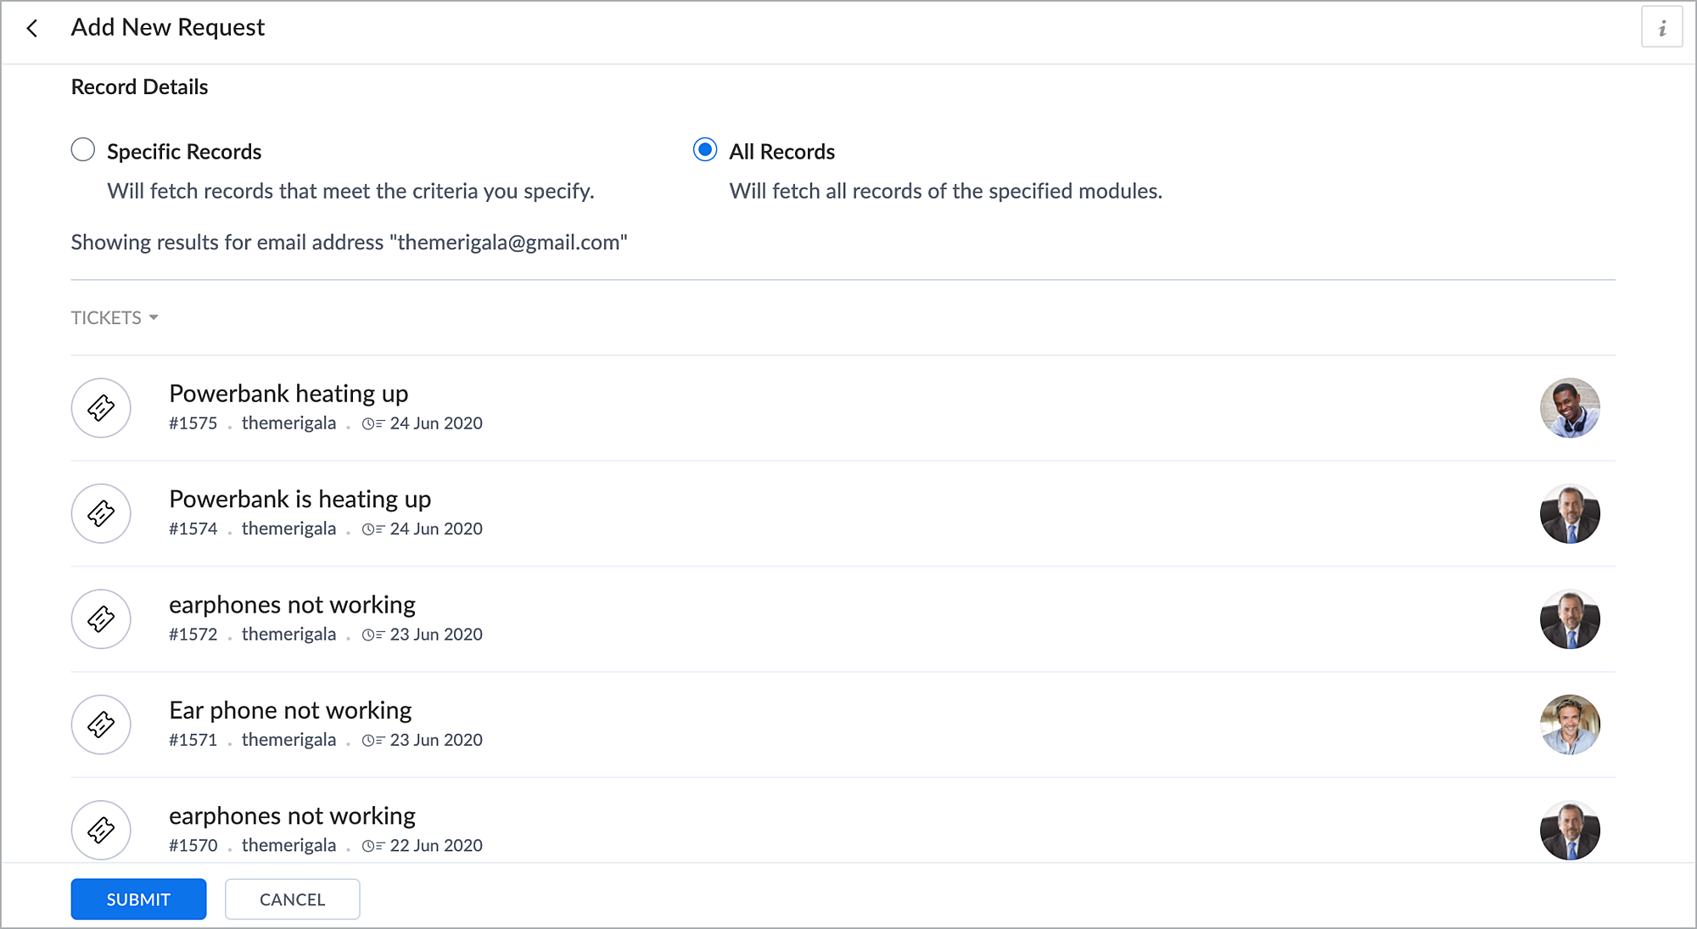Click the SUBMIT button
The height and width of the screenshot is (929, 1697).
coord(138,899)
